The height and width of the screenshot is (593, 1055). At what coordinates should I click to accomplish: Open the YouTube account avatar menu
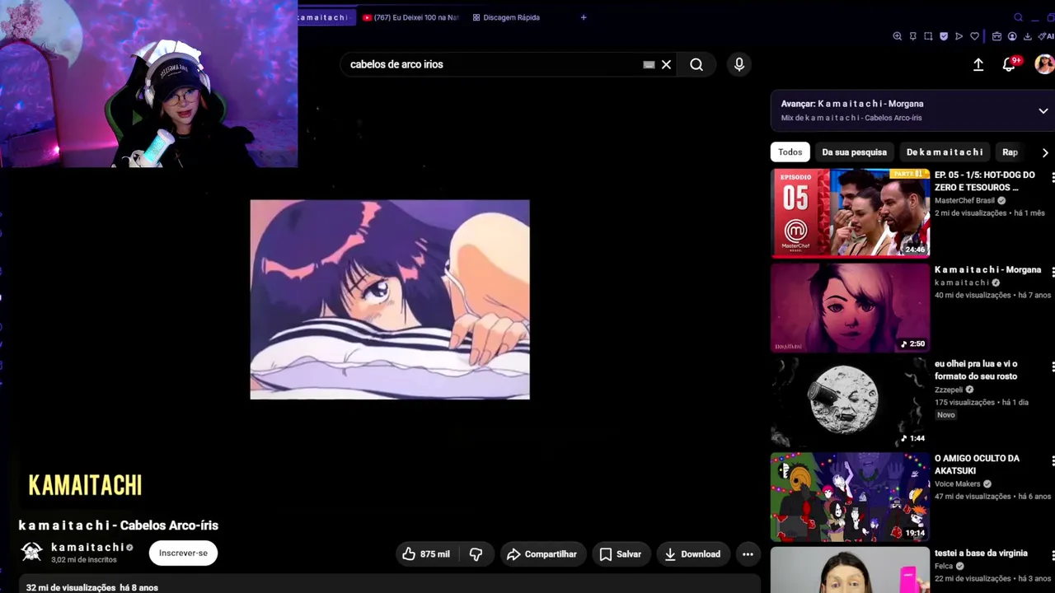click(1044, 64)
